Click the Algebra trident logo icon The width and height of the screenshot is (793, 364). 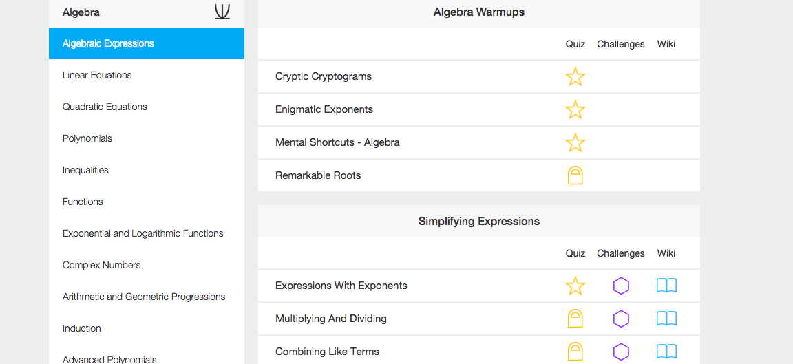222,12
